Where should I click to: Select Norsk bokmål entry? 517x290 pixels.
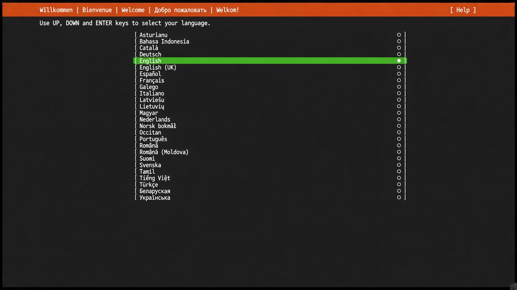(x=270, y=126)
